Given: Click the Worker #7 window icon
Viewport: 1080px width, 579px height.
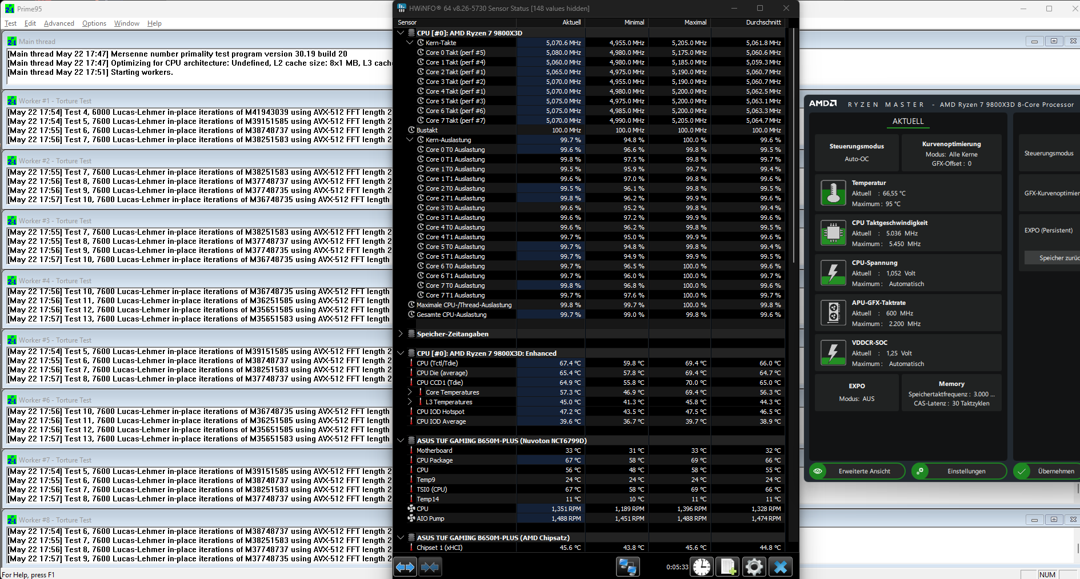Looking at the screenshot, I should pos(12,460).
